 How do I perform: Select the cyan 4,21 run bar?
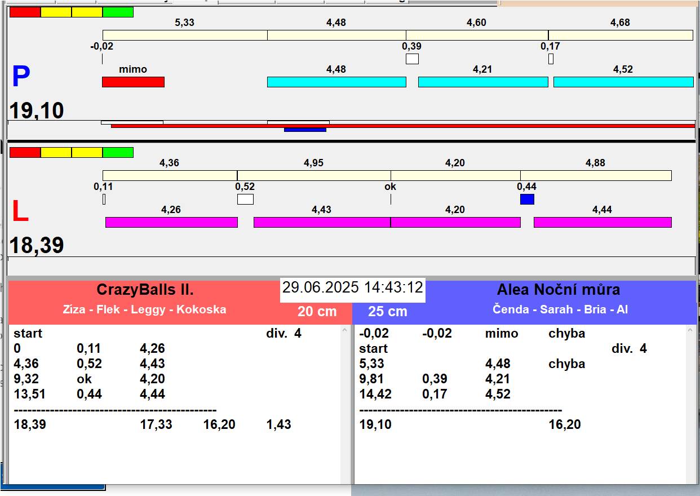point(482,82)
